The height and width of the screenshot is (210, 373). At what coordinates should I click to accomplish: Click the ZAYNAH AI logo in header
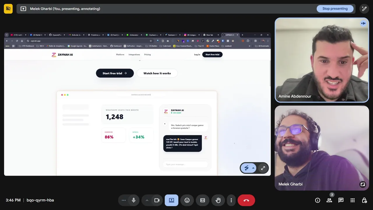tap(62, 55)
